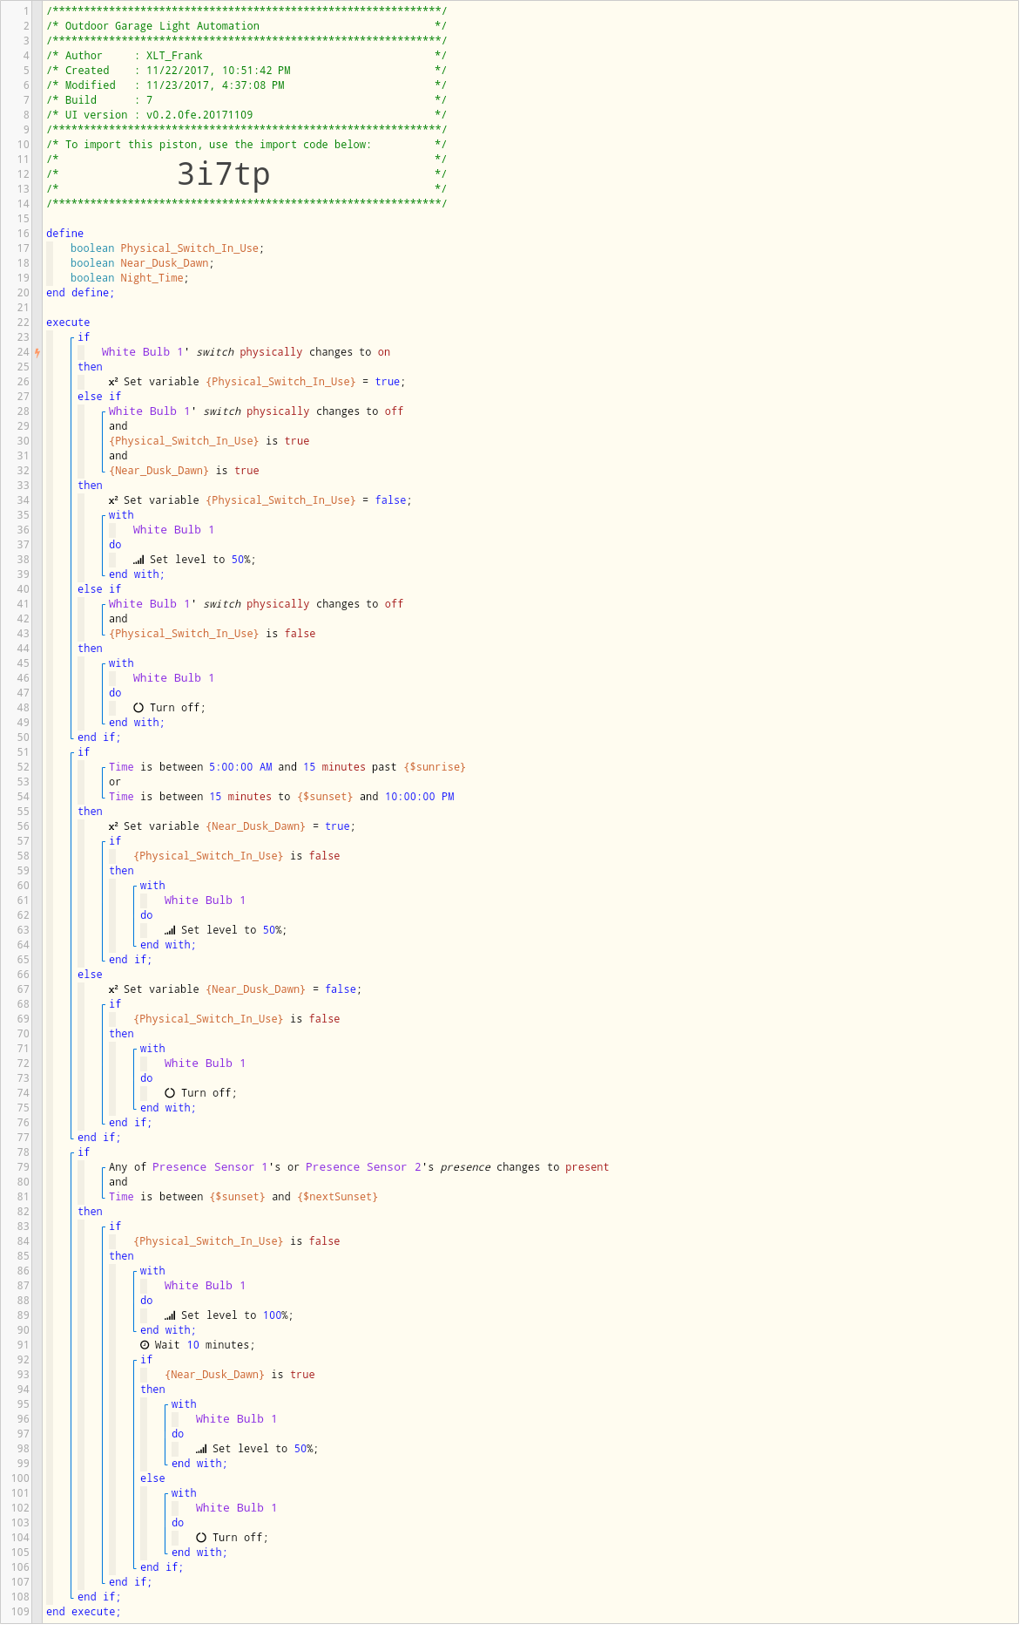Click the x² icon on line 34
Image resolution: width=1026 pixels, height=1631 pixels.
coord(113,499)
